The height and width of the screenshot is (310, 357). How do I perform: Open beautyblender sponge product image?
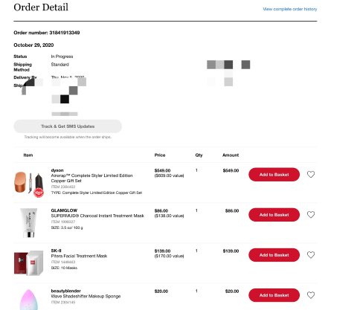tap(29, 300)
